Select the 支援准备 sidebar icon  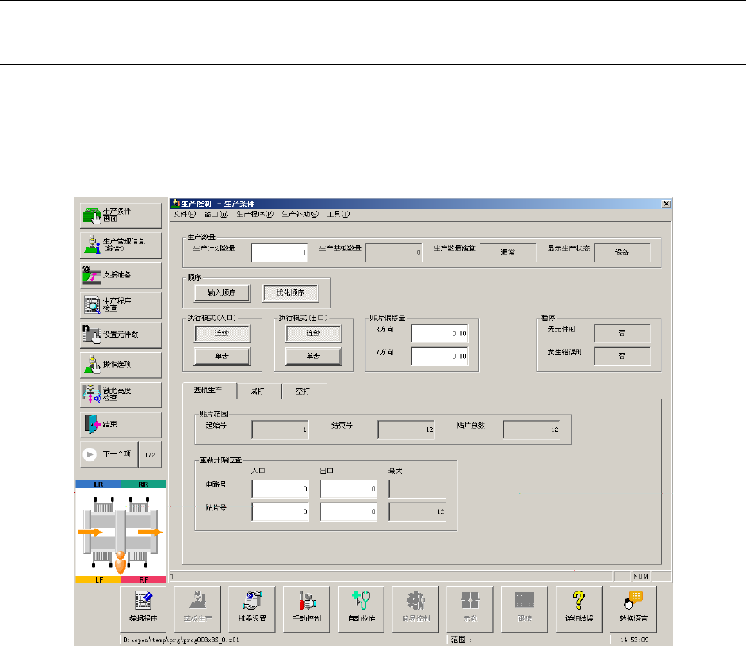(121, 275)
